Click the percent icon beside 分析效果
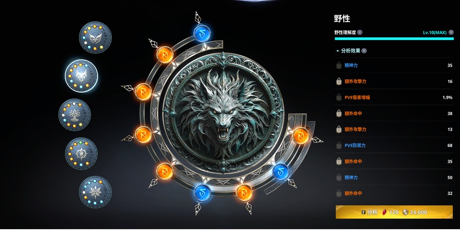 point(364,51)
